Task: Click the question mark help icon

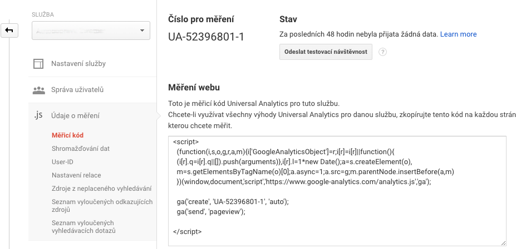Action: 382,52
